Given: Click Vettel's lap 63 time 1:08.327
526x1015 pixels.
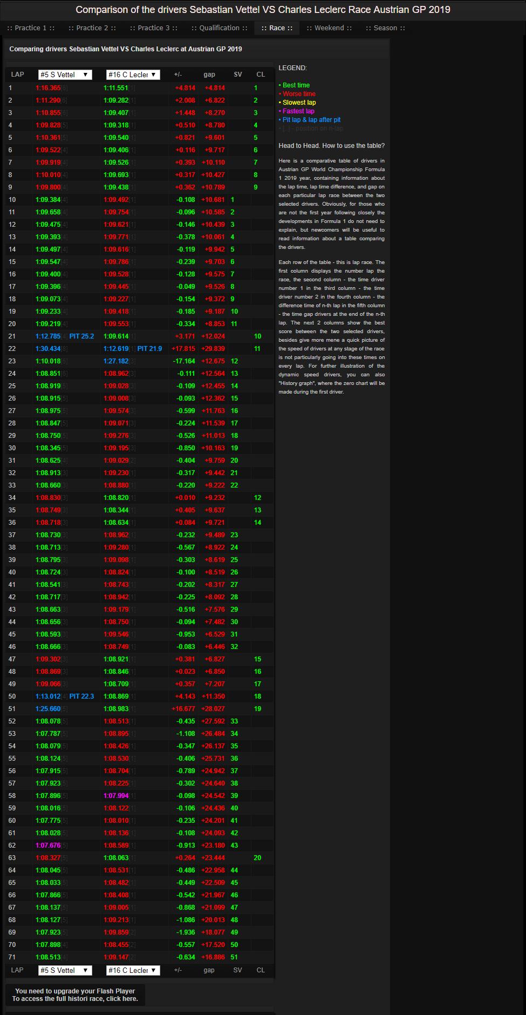Looking at the screenshot, I should [48, 858].
